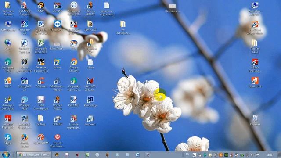Screen dimensions: 281x158
Task: Launch Kaspersky Secure Connection from the desktop
Action: [x=74, y=84]
